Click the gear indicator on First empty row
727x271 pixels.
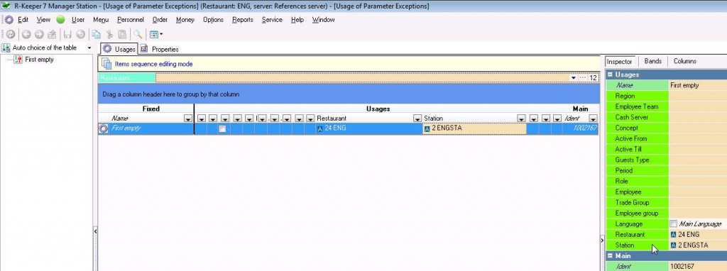tap(104, 129)
